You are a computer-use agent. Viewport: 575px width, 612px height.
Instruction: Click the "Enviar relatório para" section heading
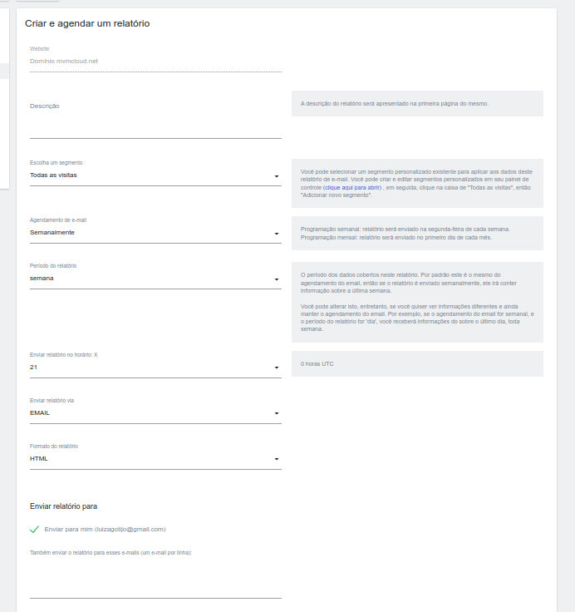coord(64,506)
